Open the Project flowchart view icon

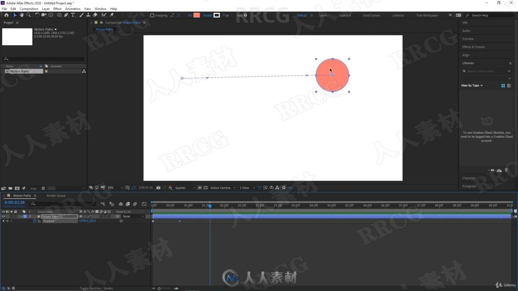pos(84,71)
